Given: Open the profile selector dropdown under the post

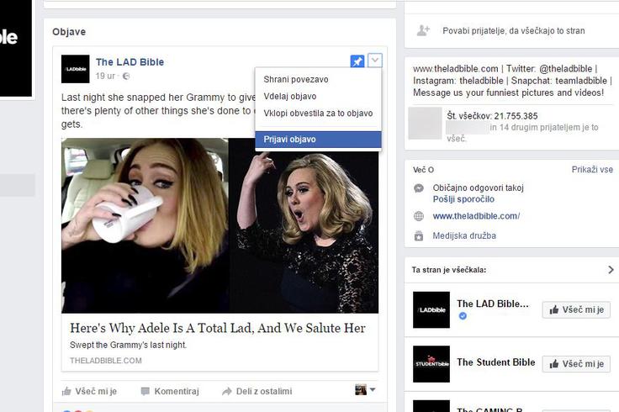Looking at the screenshot, I should (365, 390).
